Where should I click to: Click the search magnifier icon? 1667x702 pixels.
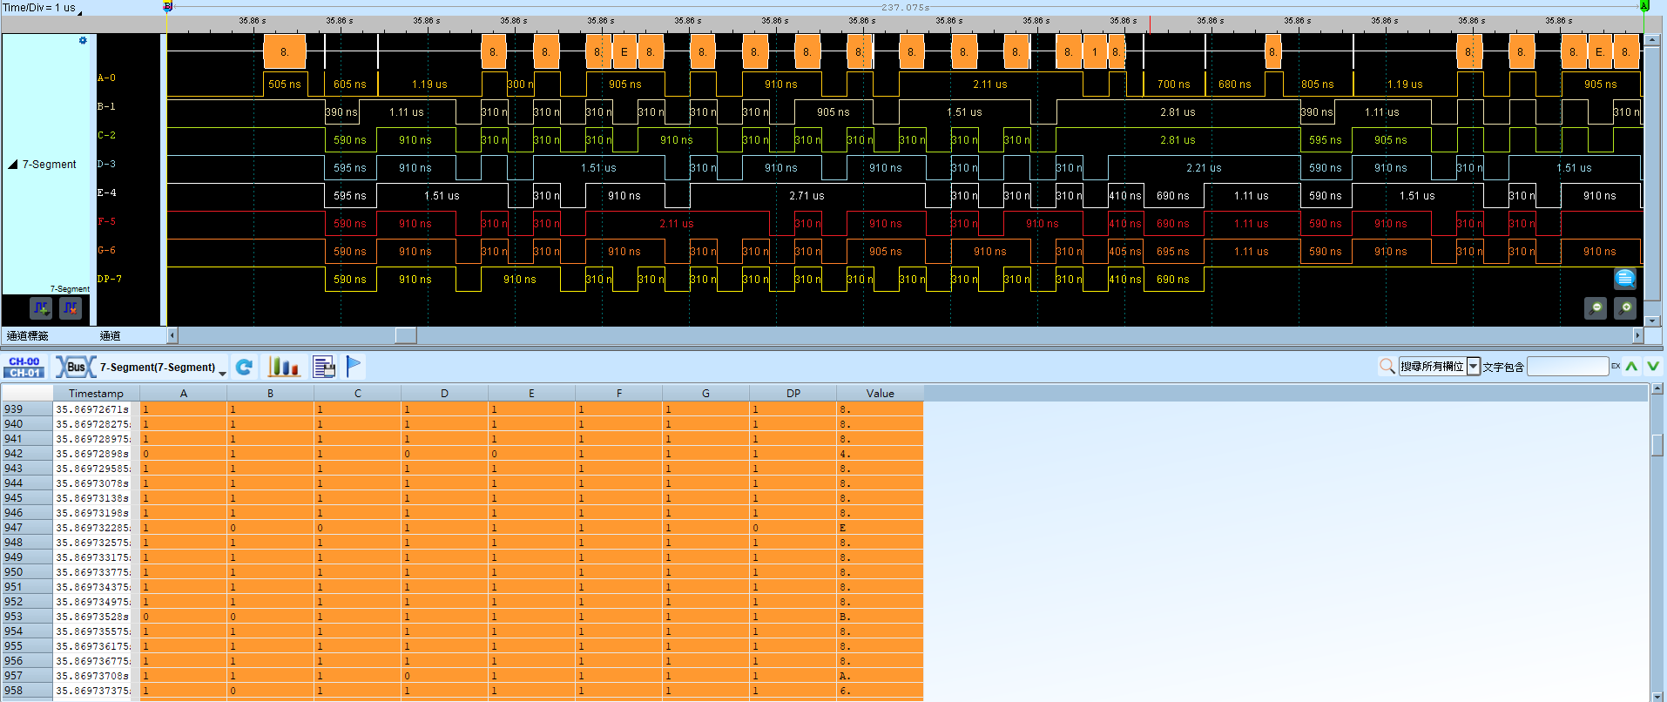click(1387, 367)
